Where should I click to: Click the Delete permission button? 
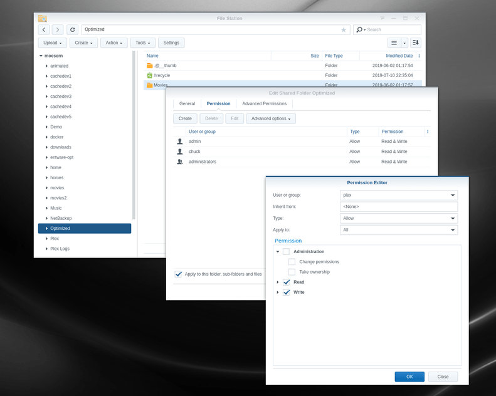[211, 118]
